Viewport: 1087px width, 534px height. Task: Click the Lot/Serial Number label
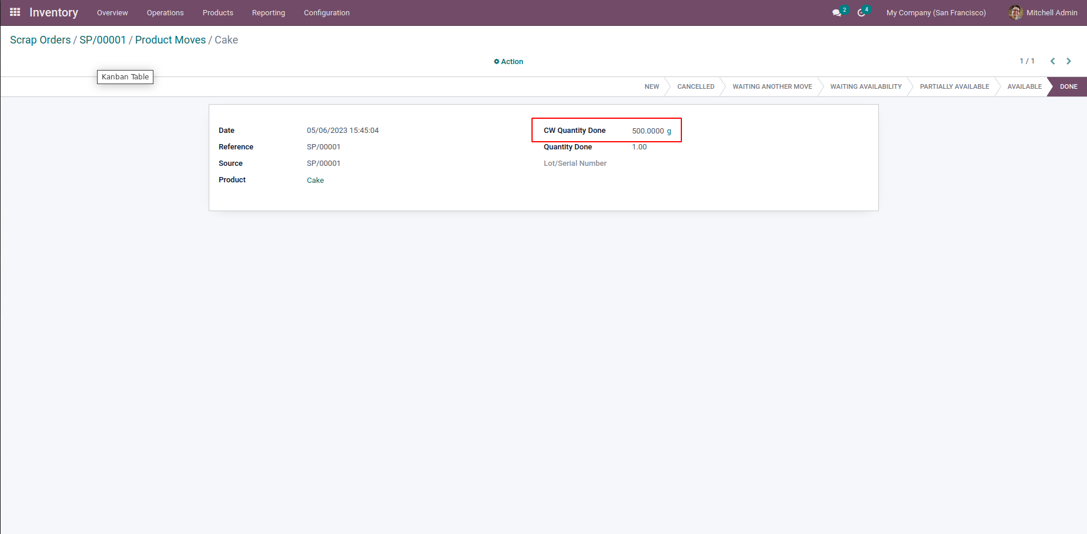click(575, 163)
